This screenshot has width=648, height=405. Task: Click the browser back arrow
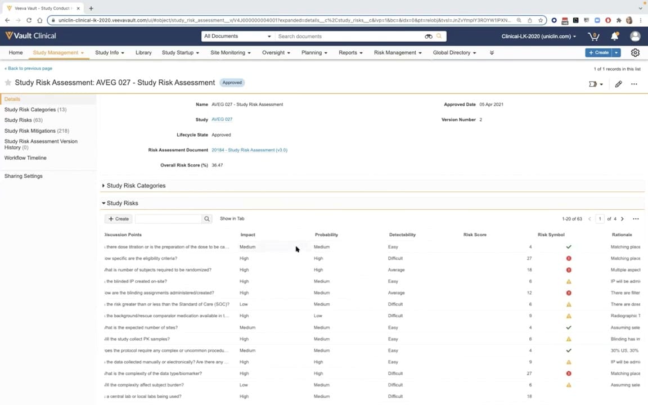7,20
